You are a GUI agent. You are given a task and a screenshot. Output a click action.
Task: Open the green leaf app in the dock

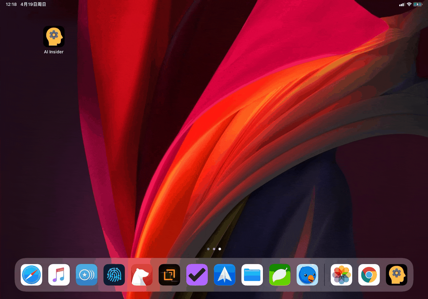(280, 275)
